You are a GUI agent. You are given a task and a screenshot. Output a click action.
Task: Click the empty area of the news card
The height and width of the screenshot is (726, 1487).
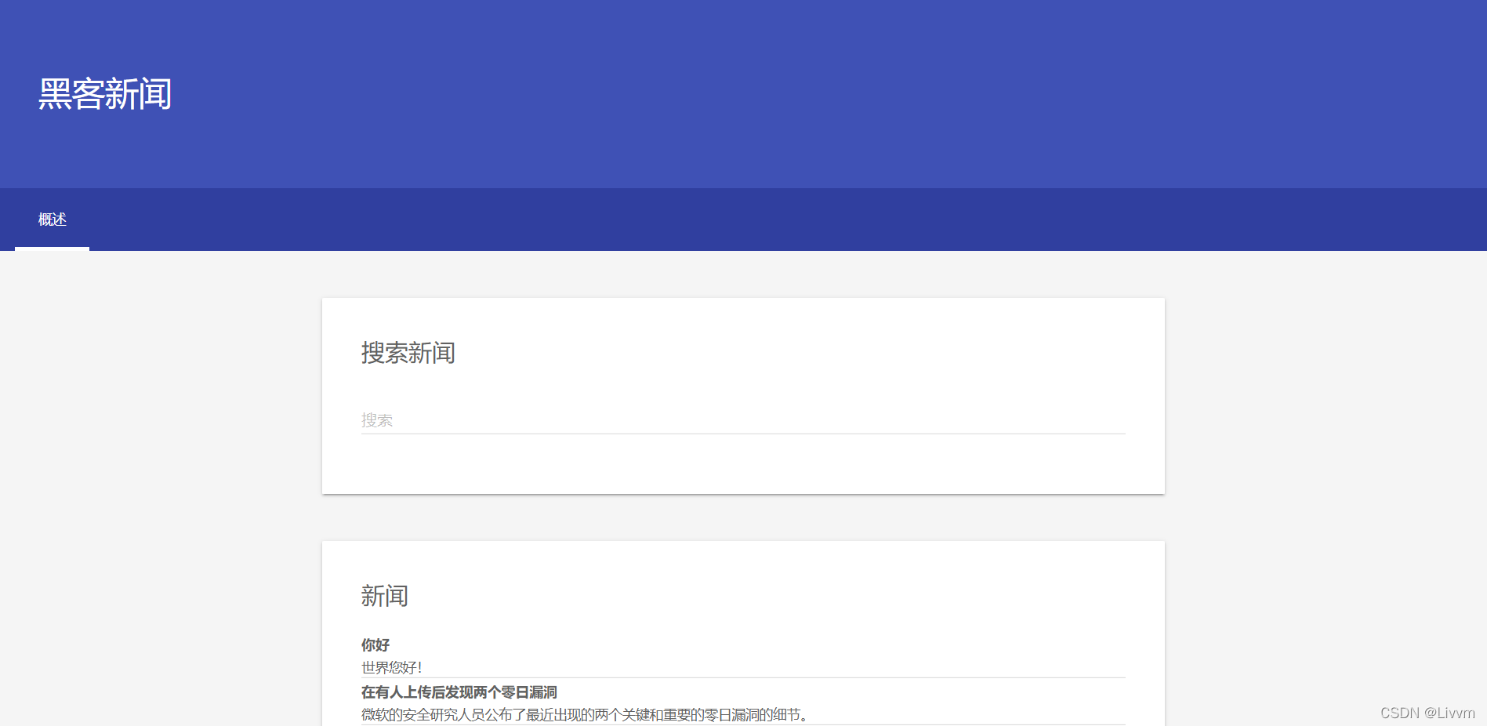(x=941, y=596)
